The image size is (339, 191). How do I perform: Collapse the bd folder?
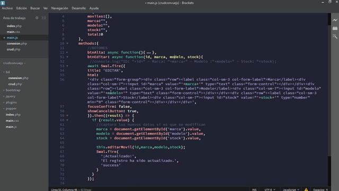pos(4,72)
